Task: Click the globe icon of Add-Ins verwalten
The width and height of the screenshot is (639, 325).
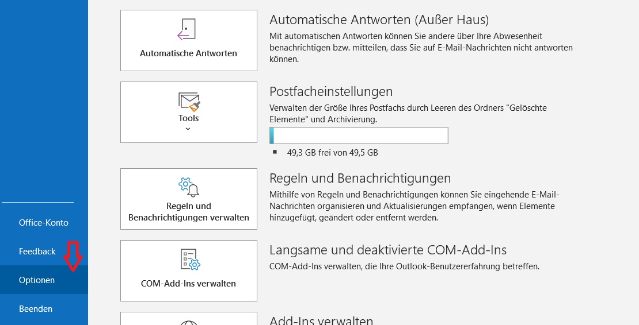Action: click(189, 323)
